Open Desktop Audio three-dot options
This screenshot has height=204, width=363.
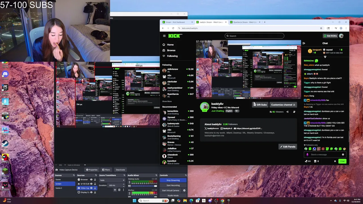(130, 182)
